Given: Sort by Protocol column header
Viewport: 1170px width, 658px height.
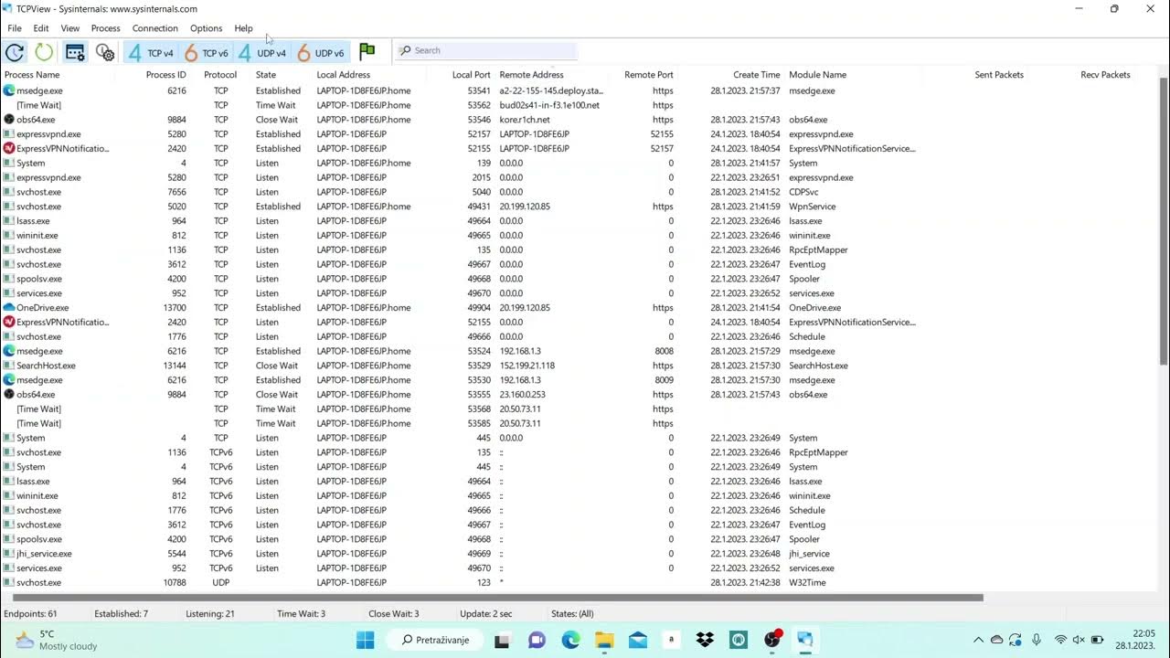Looking at the screenshot, I should click(x=220, y=75).
